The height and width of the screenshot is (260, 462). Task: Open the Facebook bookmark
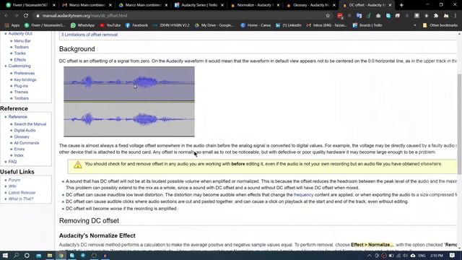[136, 25]
